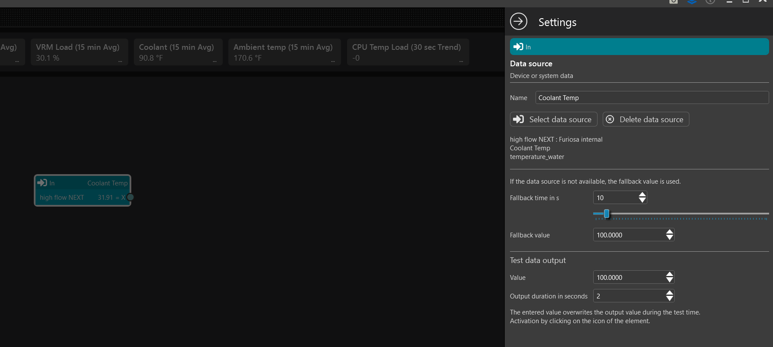Open the ellipsis menu on the Coolant tile

coord(214,62)
